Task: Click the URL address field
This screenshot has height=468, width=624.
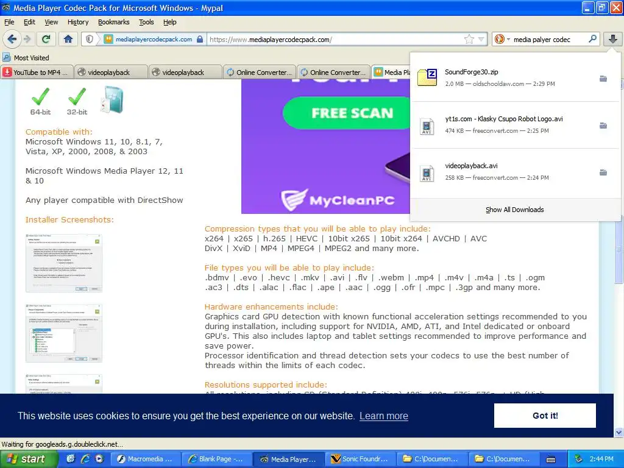Action: pyautogui.click(x=335, y=40)
